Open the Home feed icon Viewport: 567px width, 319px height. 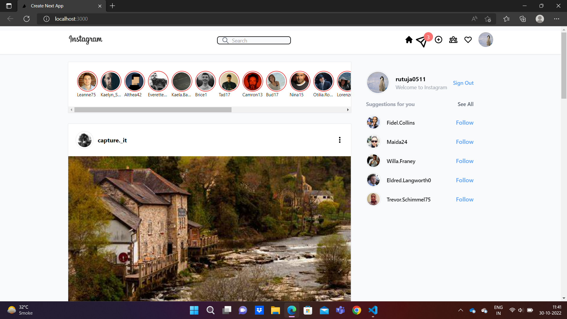pos(409,40)
